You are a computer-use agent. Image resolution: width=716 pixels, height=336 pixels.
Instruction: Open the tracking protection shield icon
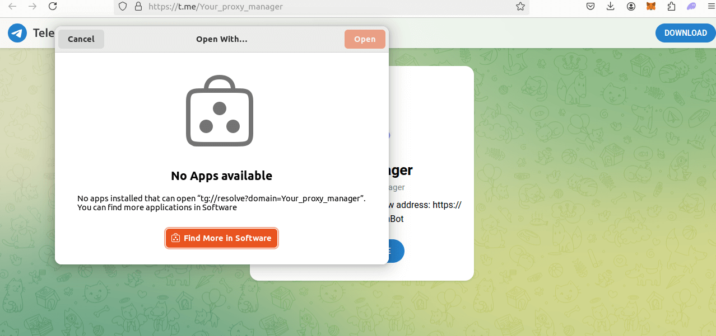[123, 7]
